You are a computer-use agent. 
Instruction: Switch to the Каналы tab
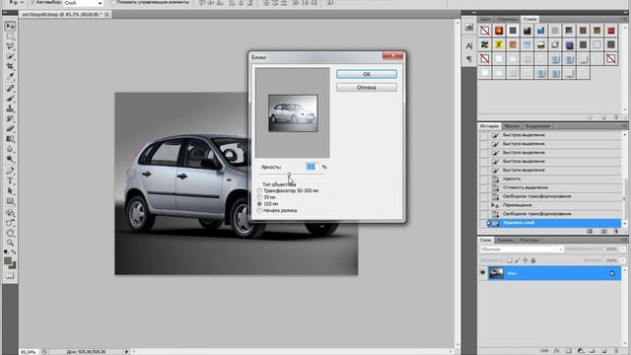(505, 240)
